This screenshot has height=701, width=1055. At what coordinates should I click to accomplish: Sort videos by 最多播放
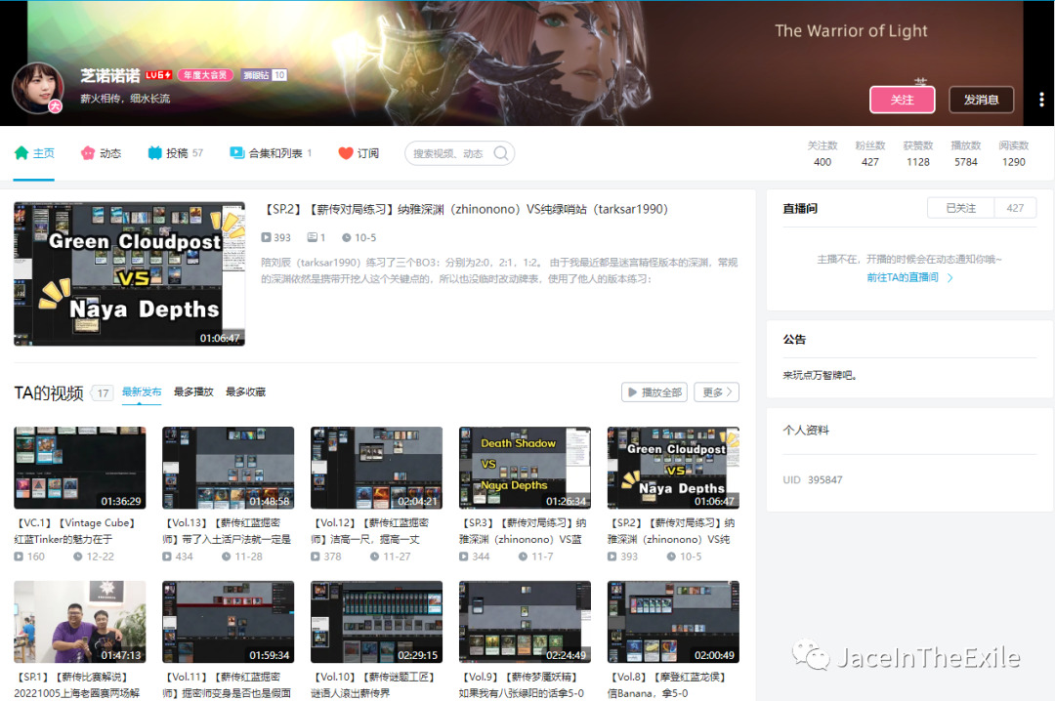(x=193, y=392)
